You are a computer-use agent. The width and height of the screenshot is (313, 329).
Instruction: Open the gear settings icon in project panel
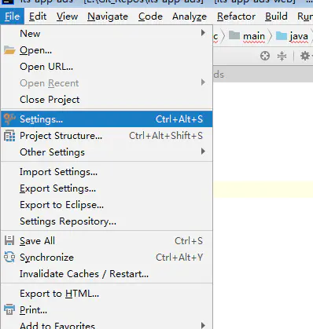[x=304, y=56]
